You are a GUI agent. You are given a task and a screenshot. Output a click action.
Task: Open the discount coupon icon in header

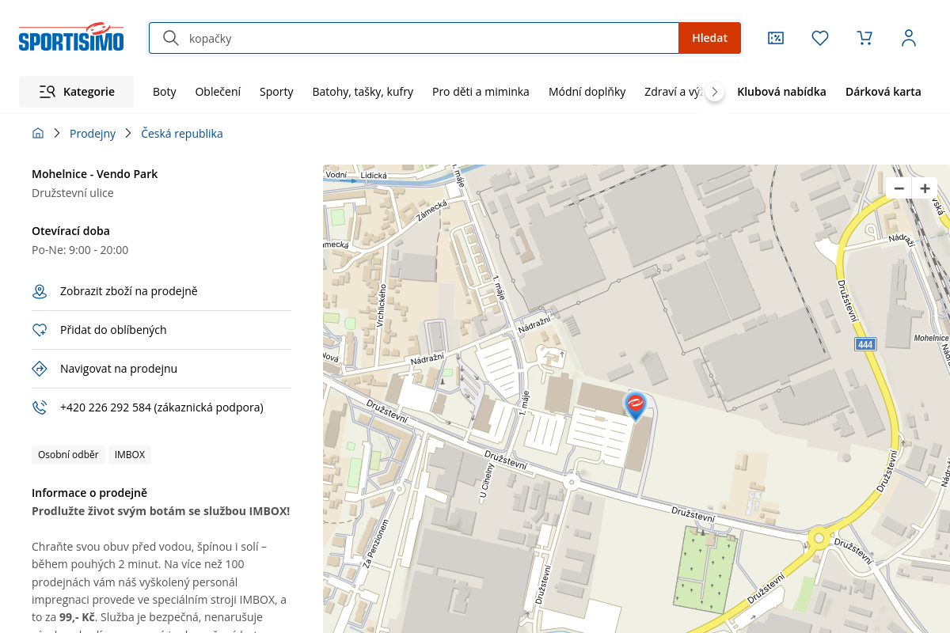776,38
